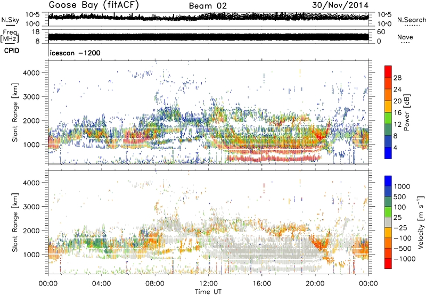
Task: Click the "Power [dB]" colorbar title
Action: tap(407, 112)
